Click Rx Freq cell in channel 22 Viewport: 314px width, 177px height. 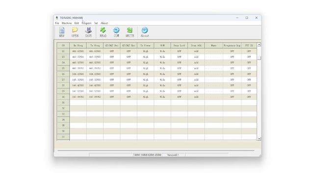click(x=78, y=51)
